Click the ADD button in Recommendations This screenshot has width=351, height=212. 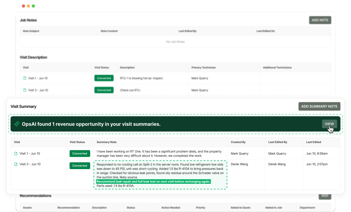pyautogui.click(x=325, y=196)
